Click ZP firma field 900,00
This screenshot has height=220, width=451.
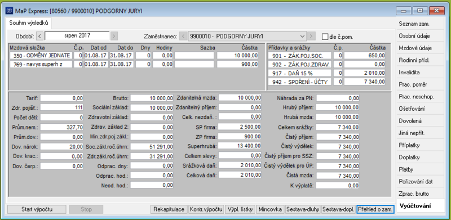(x=240, y=136)
